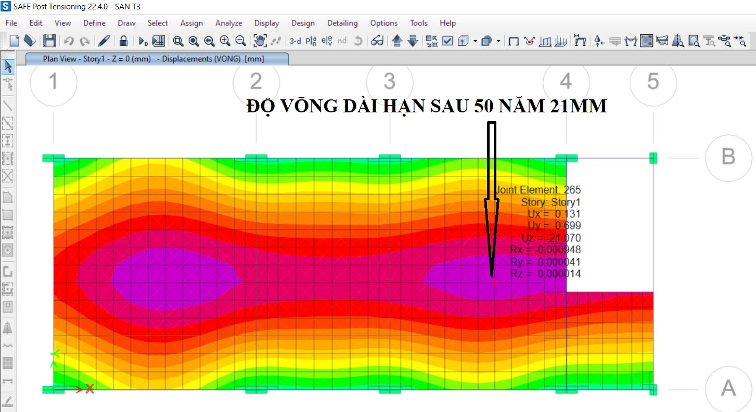Click the Move Down in List blue arrow
Viewport: 756px width, 412px height.
pos(413,41)
